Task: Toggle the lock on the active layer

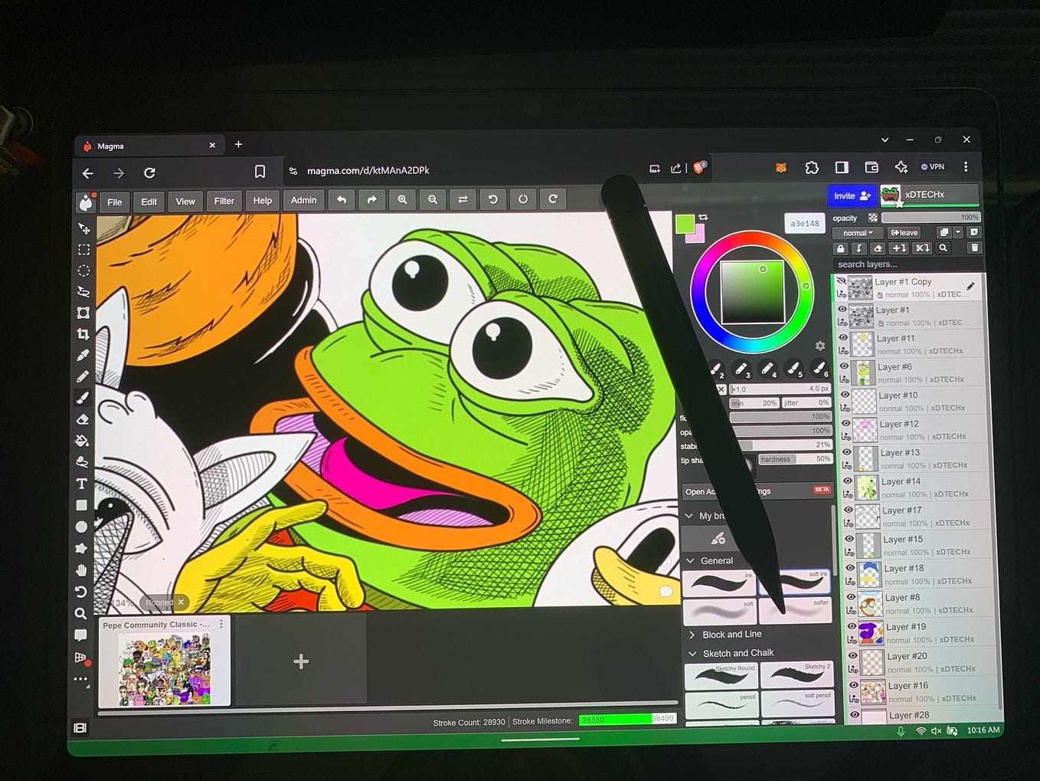Action: (x=839, y=248)
